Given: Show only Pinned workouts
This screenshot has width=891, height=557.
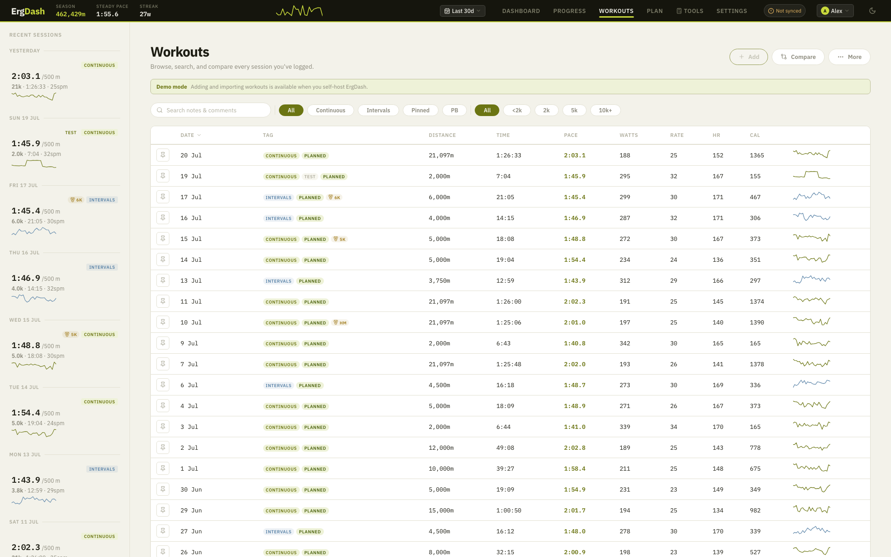Looking at the screenshot, I should pyautogui.click(x=420, y=110).
